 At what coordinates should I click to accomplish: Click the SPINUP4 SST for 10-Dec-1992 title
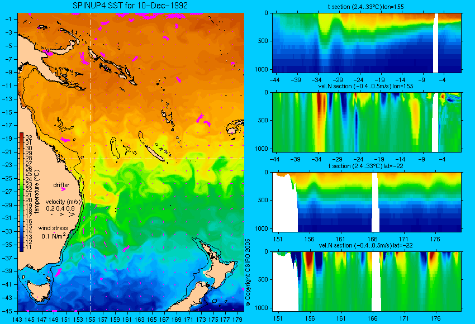[x=130, y=6]
